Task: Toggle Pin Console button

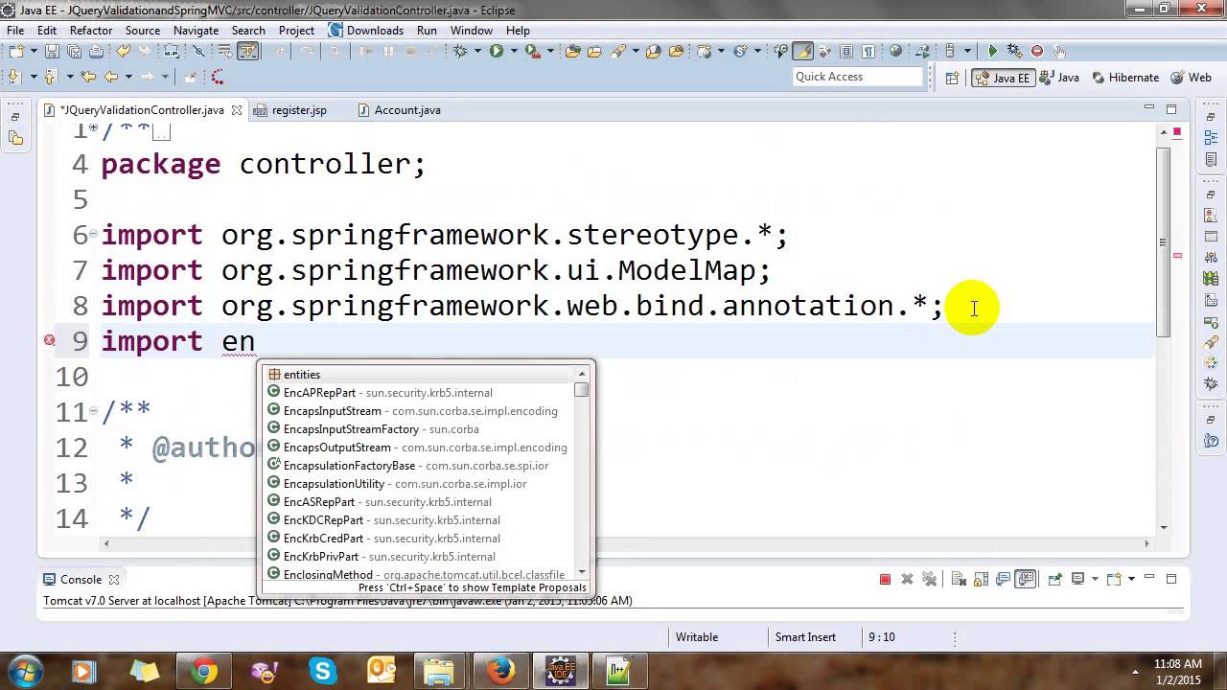Action: coord(1054,579)
